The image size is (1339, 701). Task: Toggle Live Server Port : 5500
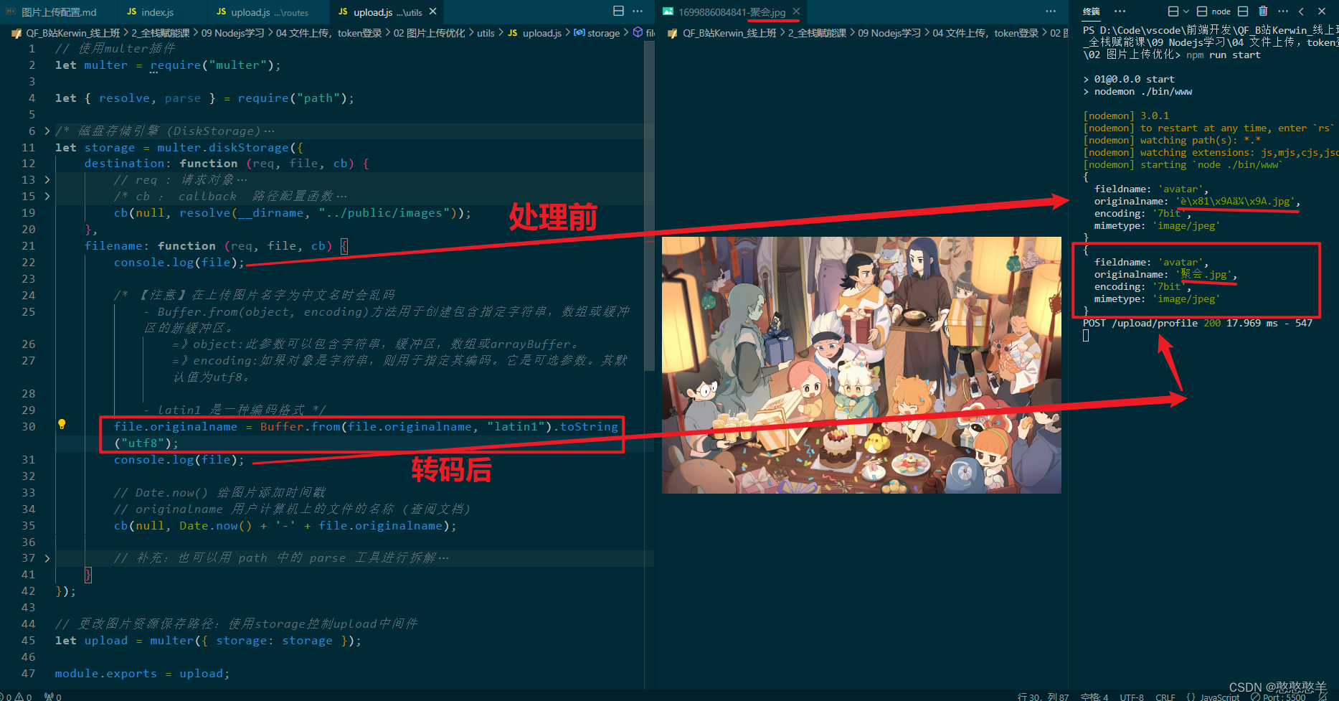click(1278, 697)
